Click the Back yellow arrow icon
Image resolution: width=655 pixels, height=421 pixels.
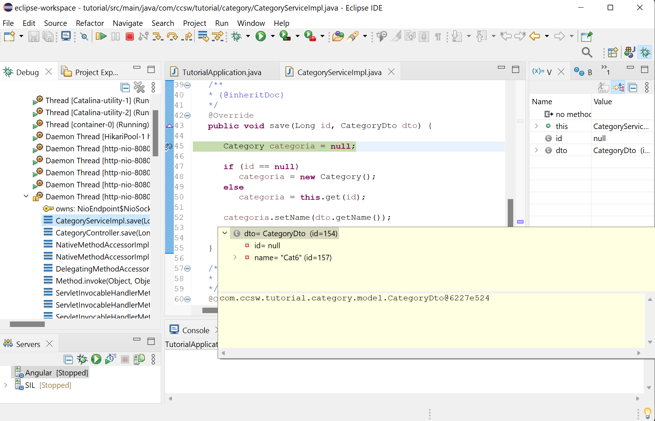[534, 36]
